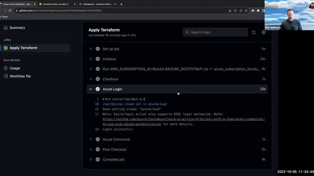Expand the Initialize step
The height and width of the screenshot is (176, 314).
click(x=177, y=59)
